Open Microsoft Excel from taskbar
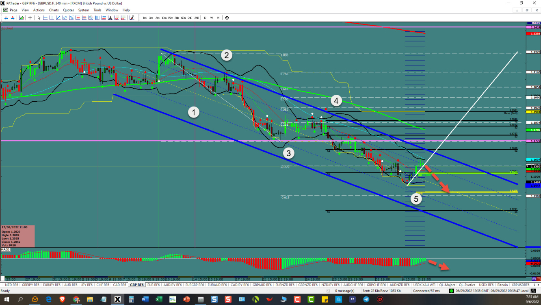Viewport: 541px width, 305px height. click(x=159, y=299)
